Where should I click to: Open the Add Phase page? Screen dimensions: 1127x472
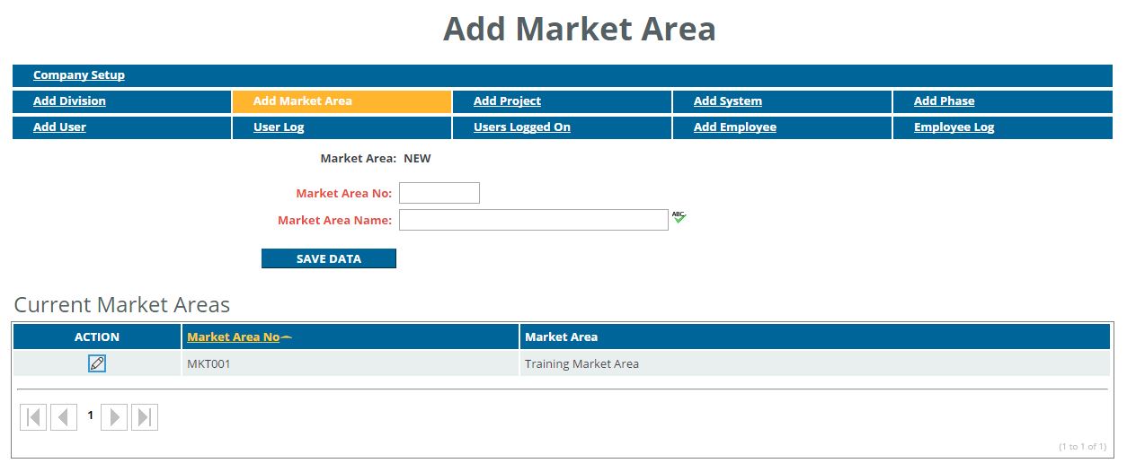coord(944,101)
